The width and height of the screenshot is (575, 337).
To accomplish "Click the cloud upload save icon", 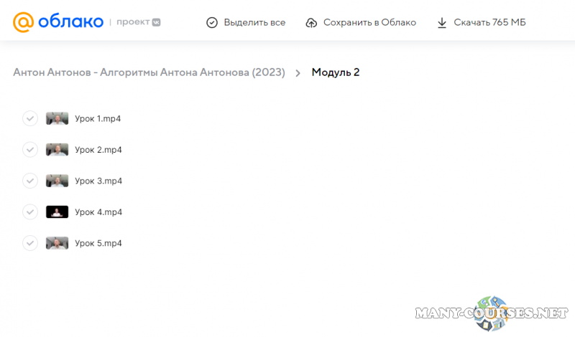I will tap(311, 23).
